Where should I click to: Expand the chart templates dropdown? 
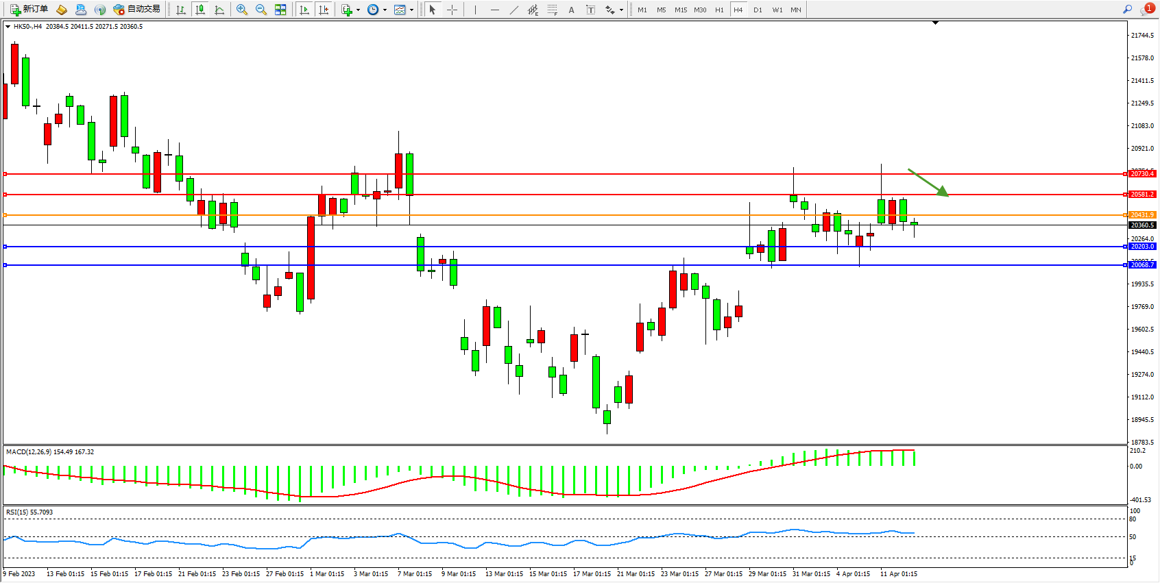pos(411,10)
